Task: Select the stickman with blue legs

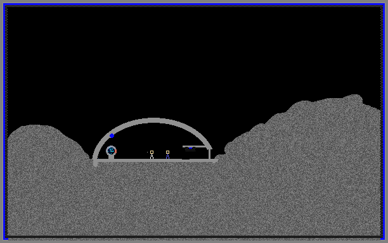Action: [167, 154]
